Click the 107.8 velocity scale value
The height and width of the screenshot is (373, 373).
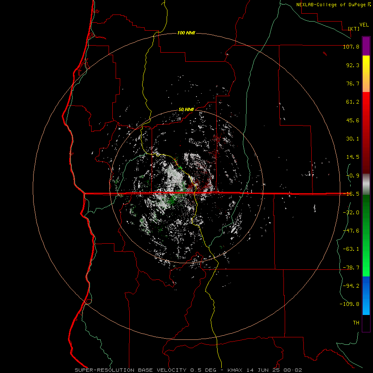(351, 46)
